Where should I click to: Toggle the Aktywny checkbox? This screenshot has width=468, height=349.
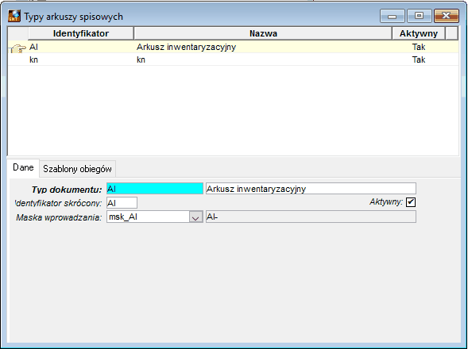click(x=411, y=202)
